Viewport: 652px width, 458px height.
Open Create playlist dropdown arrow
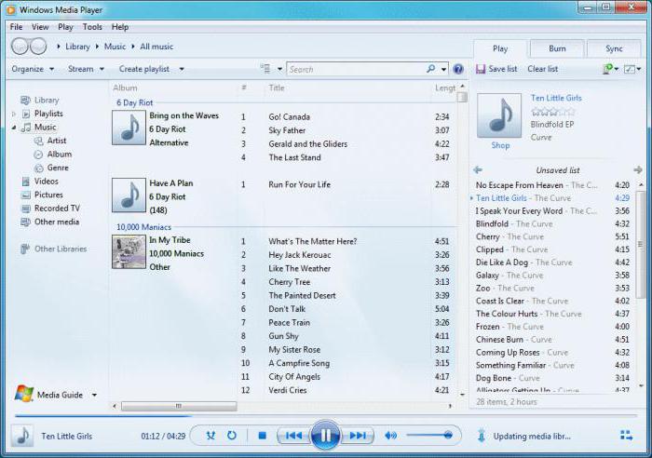point(182,69)
